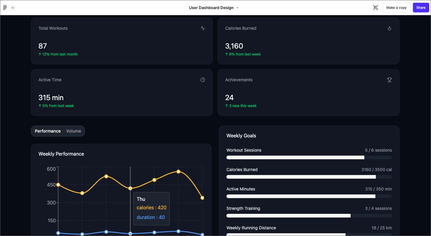Click the Workout Sessions progress bar
The width and height of the screenshot is (431, 236).
(309, 157)
